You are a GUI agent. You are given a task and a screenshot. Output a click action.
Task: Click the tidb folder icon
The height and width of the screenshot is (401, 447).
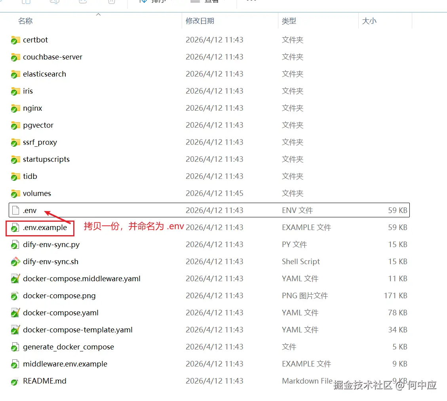15,177
